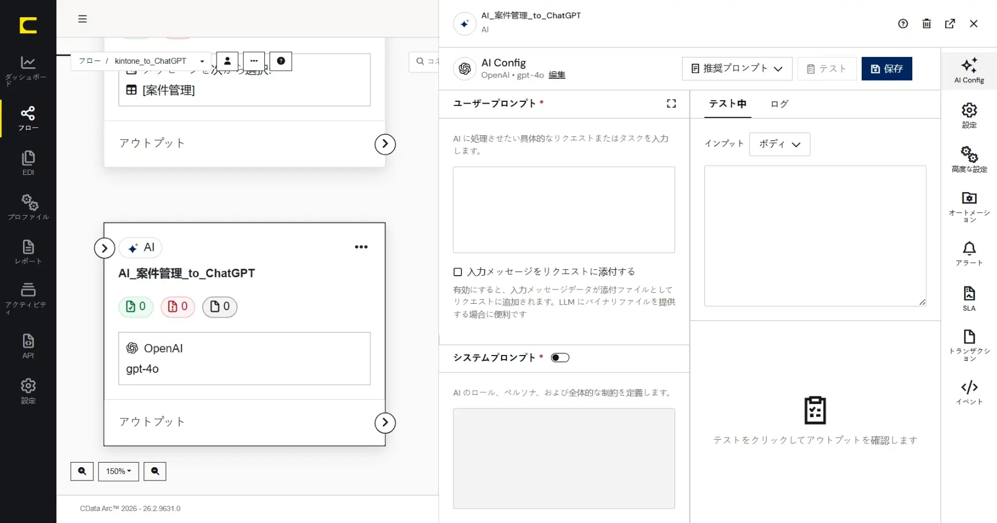Open API in the sidebar
This screenshot has height=523, width=997.
click(28, 346)
